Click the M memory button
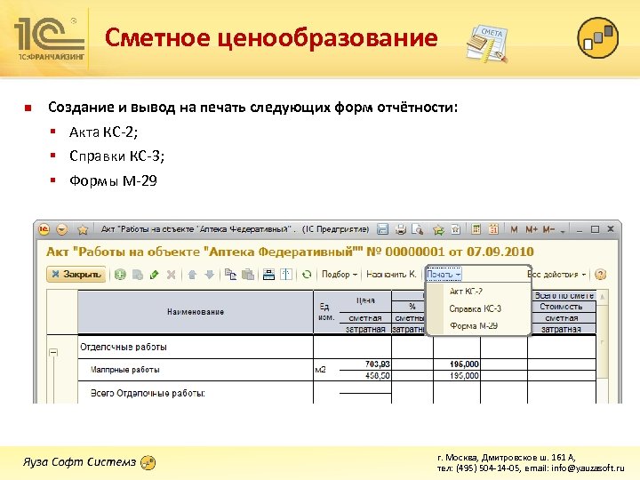Image resolution: width=640 pixels, height=480 pixels. (514, 230)
